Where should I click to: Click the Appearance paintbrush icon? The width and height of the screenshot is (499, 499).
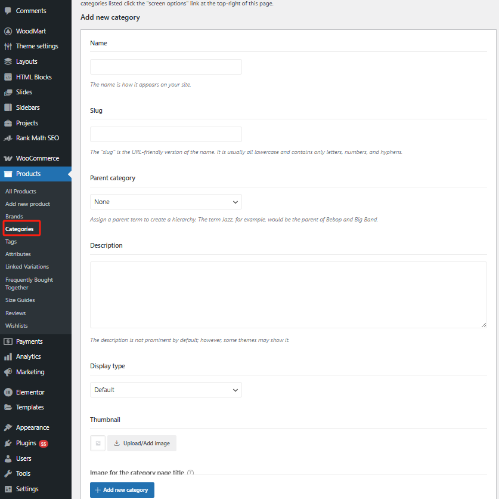pos(8,427)
